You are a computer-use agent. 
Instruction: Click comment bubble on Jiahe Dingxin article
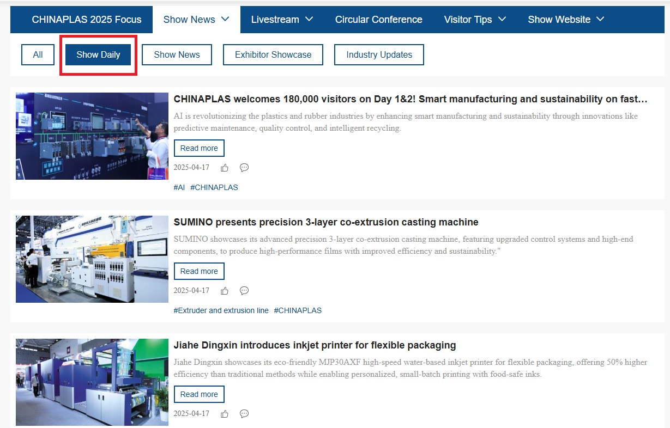244,414
